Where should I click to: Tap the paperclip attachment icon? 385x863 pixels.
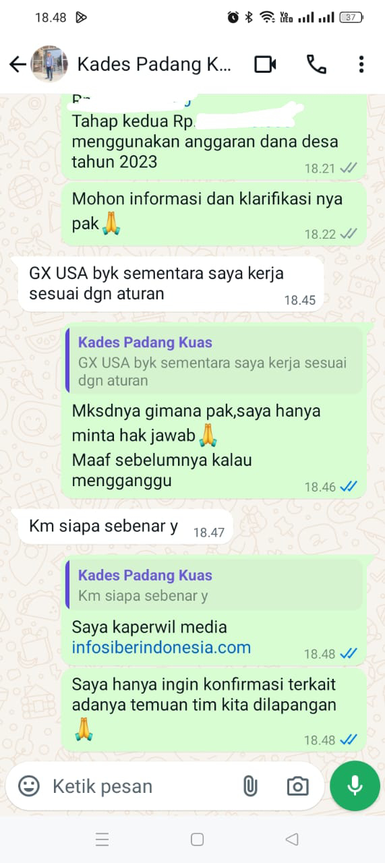(x=250, y=786)
